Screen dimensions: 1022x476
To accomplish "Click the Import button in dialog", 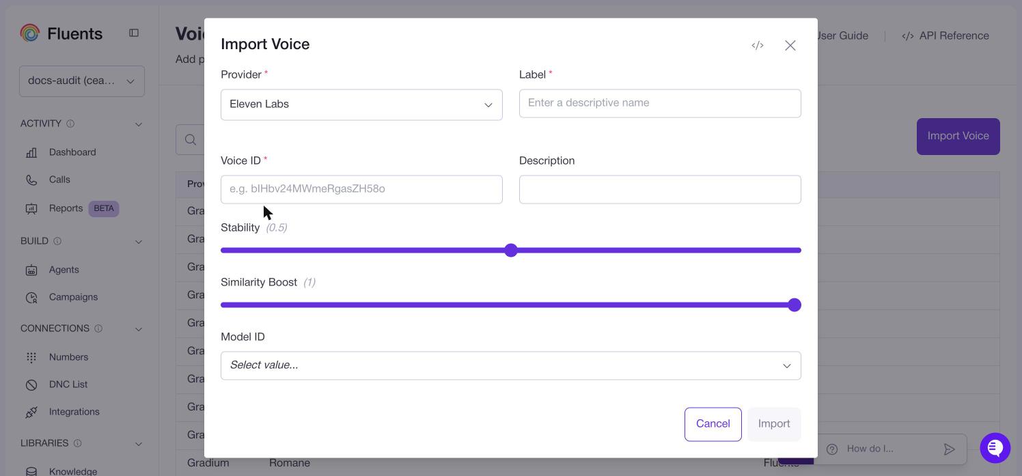I will click(x=774, y=424).
